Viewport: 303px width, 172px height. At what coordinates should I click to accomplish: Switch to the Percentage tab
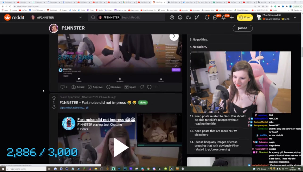tap(54, 2)
